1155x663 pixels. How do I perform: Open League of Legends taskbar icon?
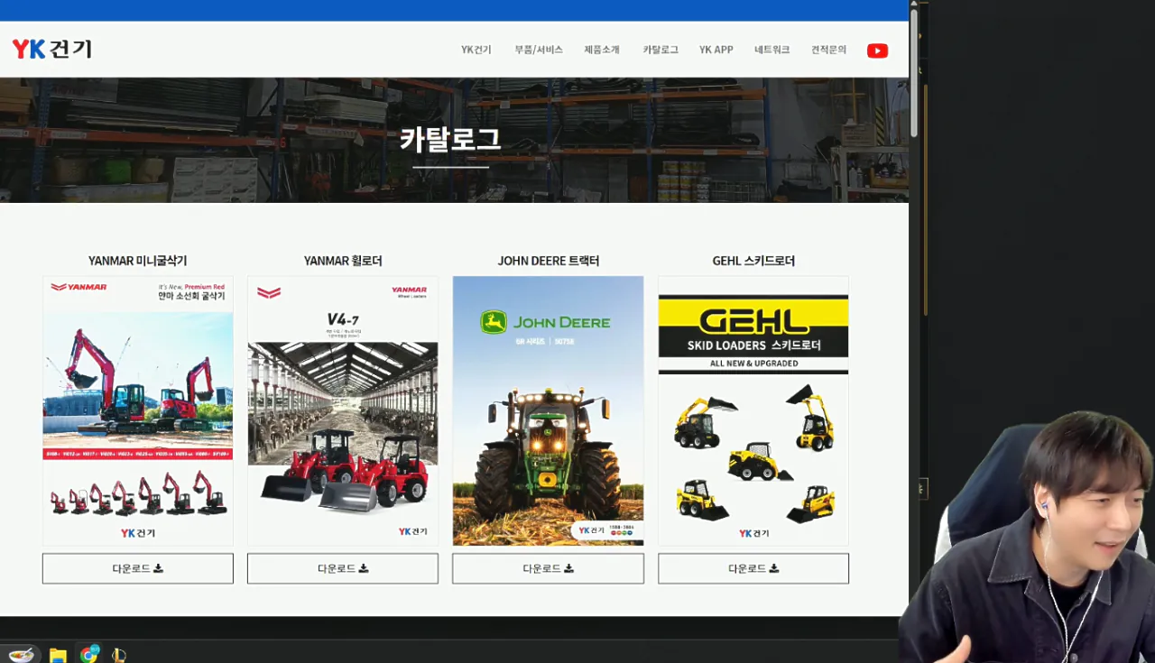pos(118,655)
